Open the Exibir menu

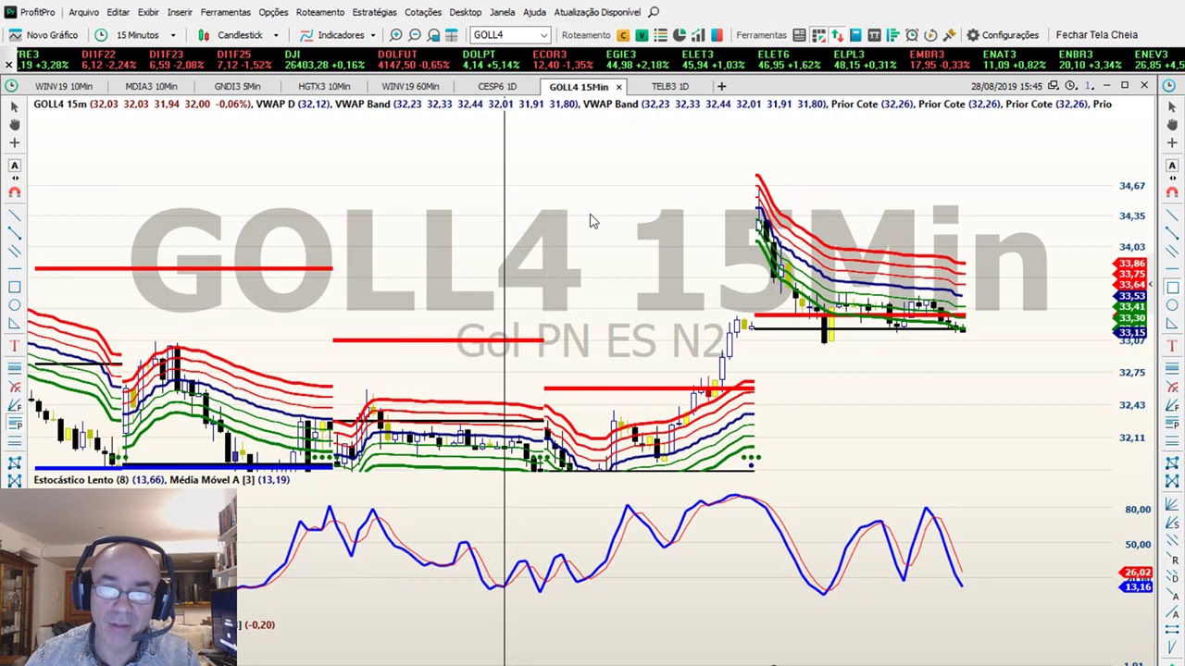(x=148, y=12)
